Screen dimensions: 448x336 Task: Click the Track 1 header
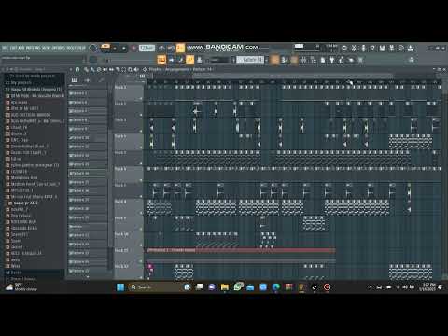click(x=128, y=92)
